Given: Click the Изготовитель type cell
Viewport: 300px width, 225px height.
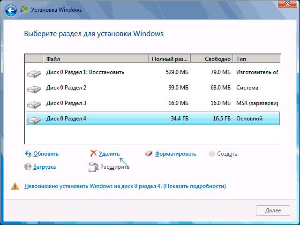Looking at the screenshot, I should tap(257, 72).
